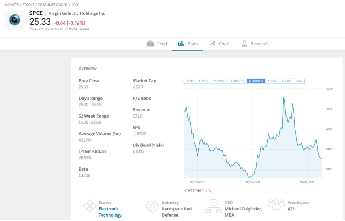The height and width of the screenshot is (221, 345).
Task: Click the market closed clock icon
Action: (x=66, y=29)
